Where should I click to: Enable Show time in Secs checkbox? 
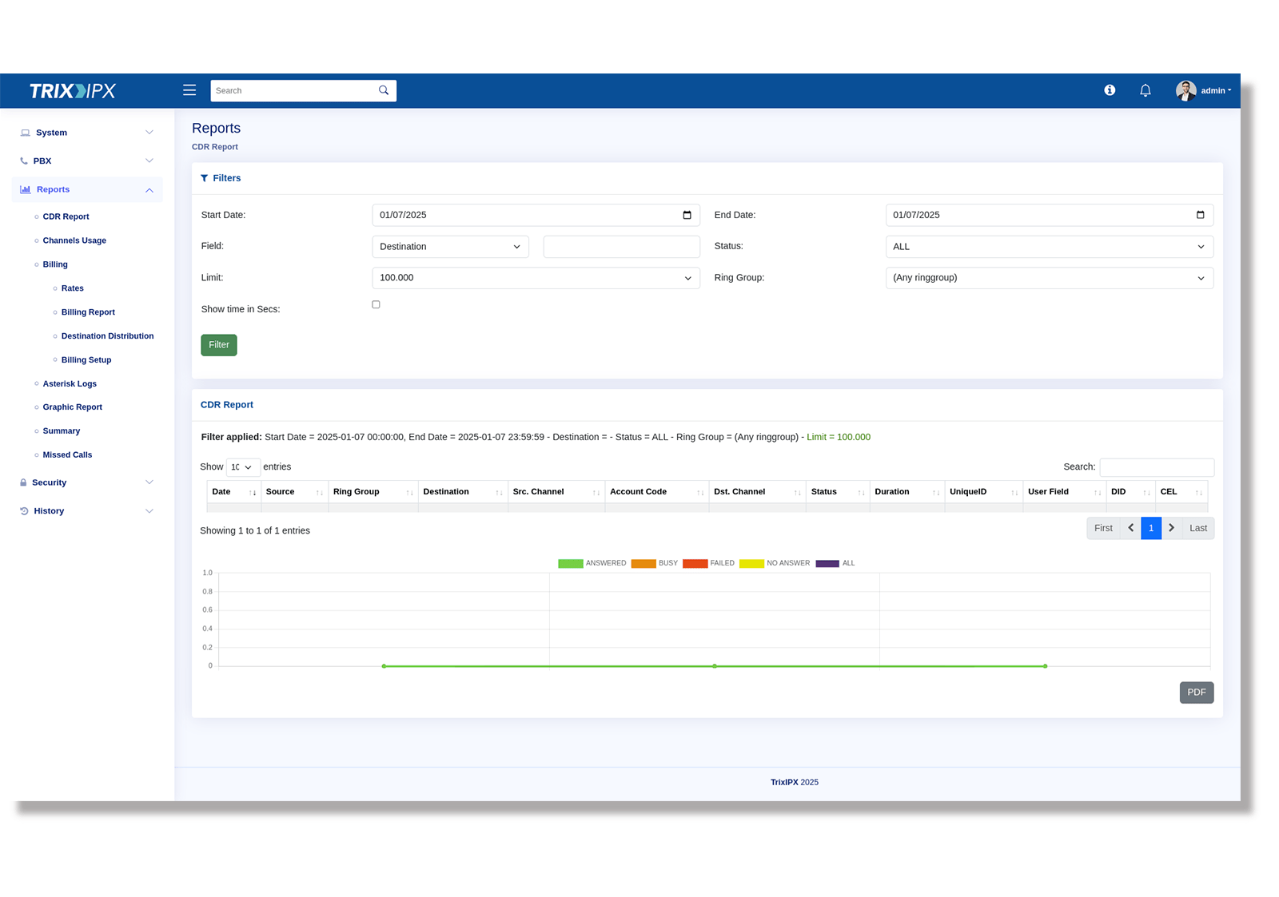click(x=376, y=304)
